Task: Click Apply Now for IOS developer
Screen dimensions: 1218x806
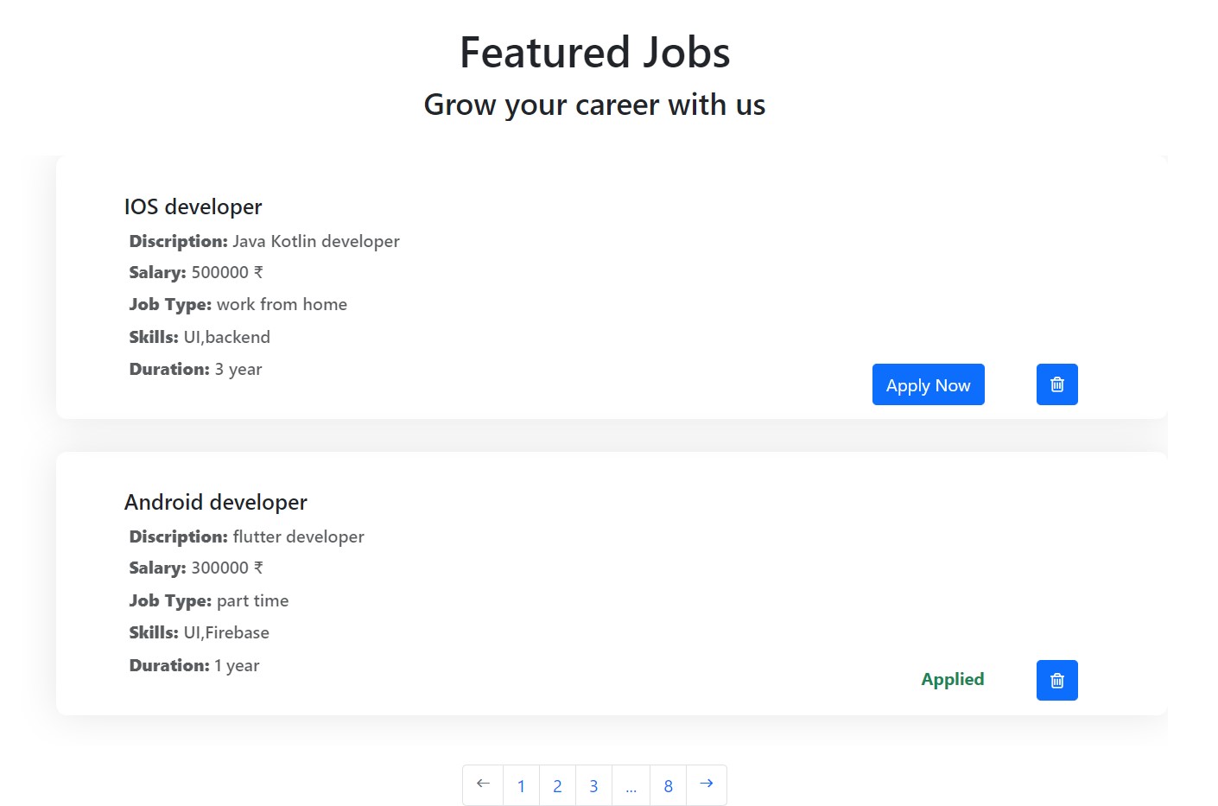Action: [928, 384]
